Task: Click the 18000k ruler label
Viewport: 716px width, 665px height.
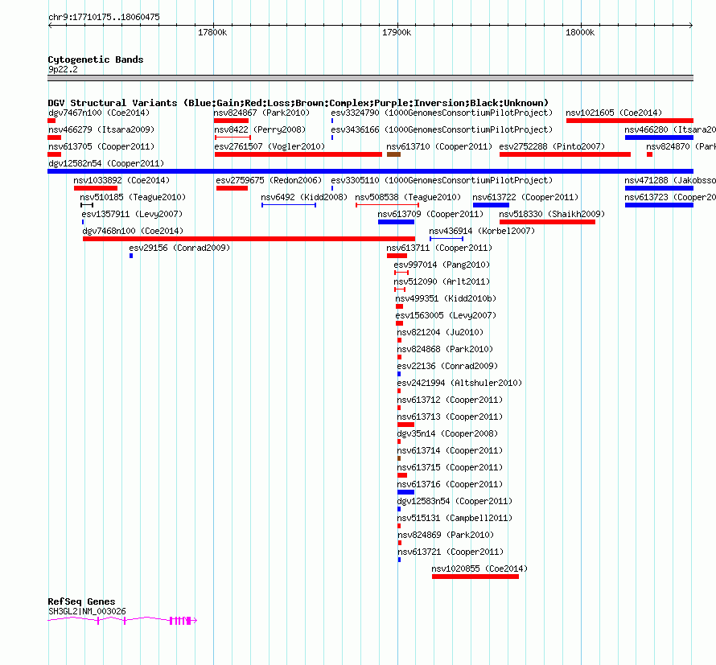Action: [x=580, y=32]
